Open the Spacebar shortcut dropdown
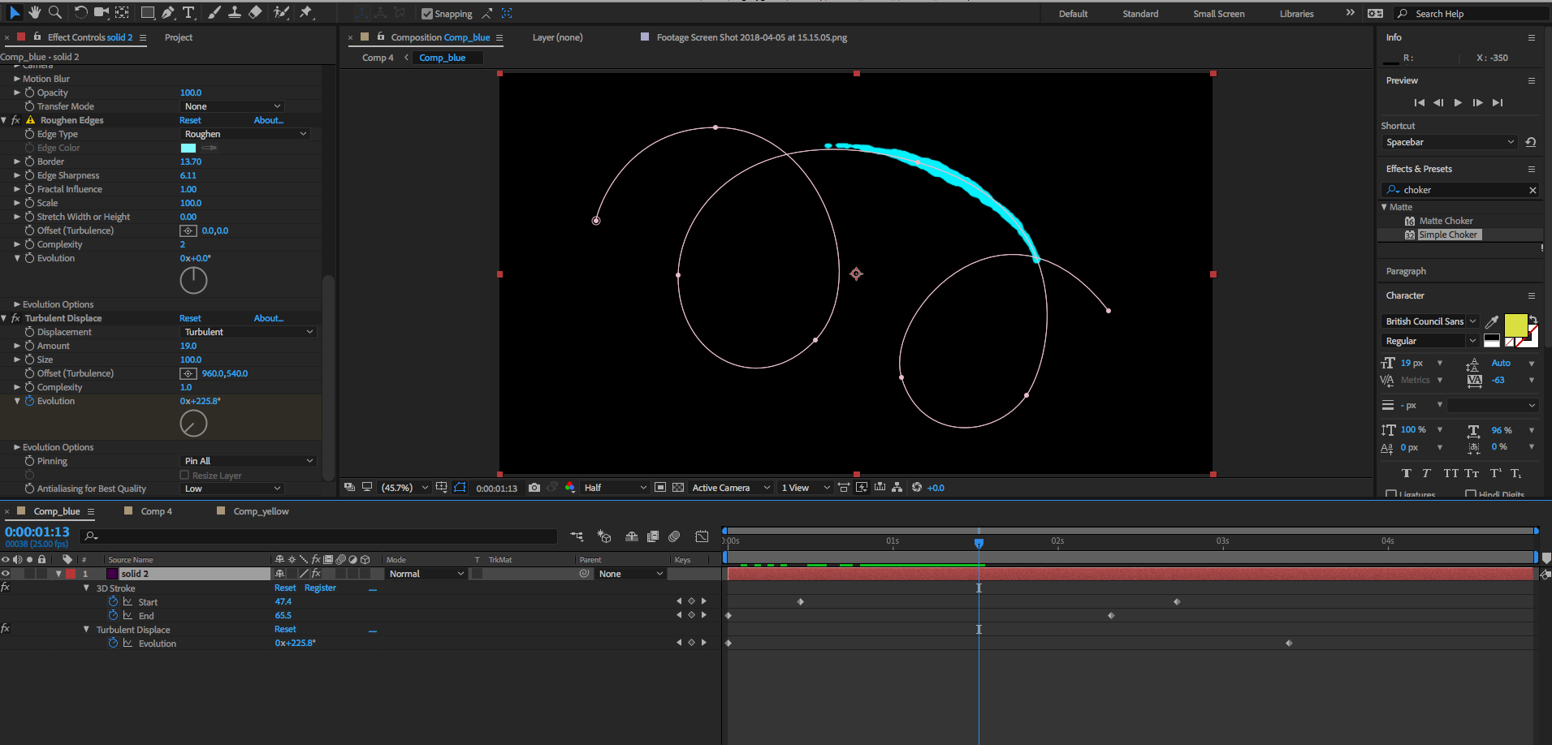Screen dimensions: 1552x745 1450,142
